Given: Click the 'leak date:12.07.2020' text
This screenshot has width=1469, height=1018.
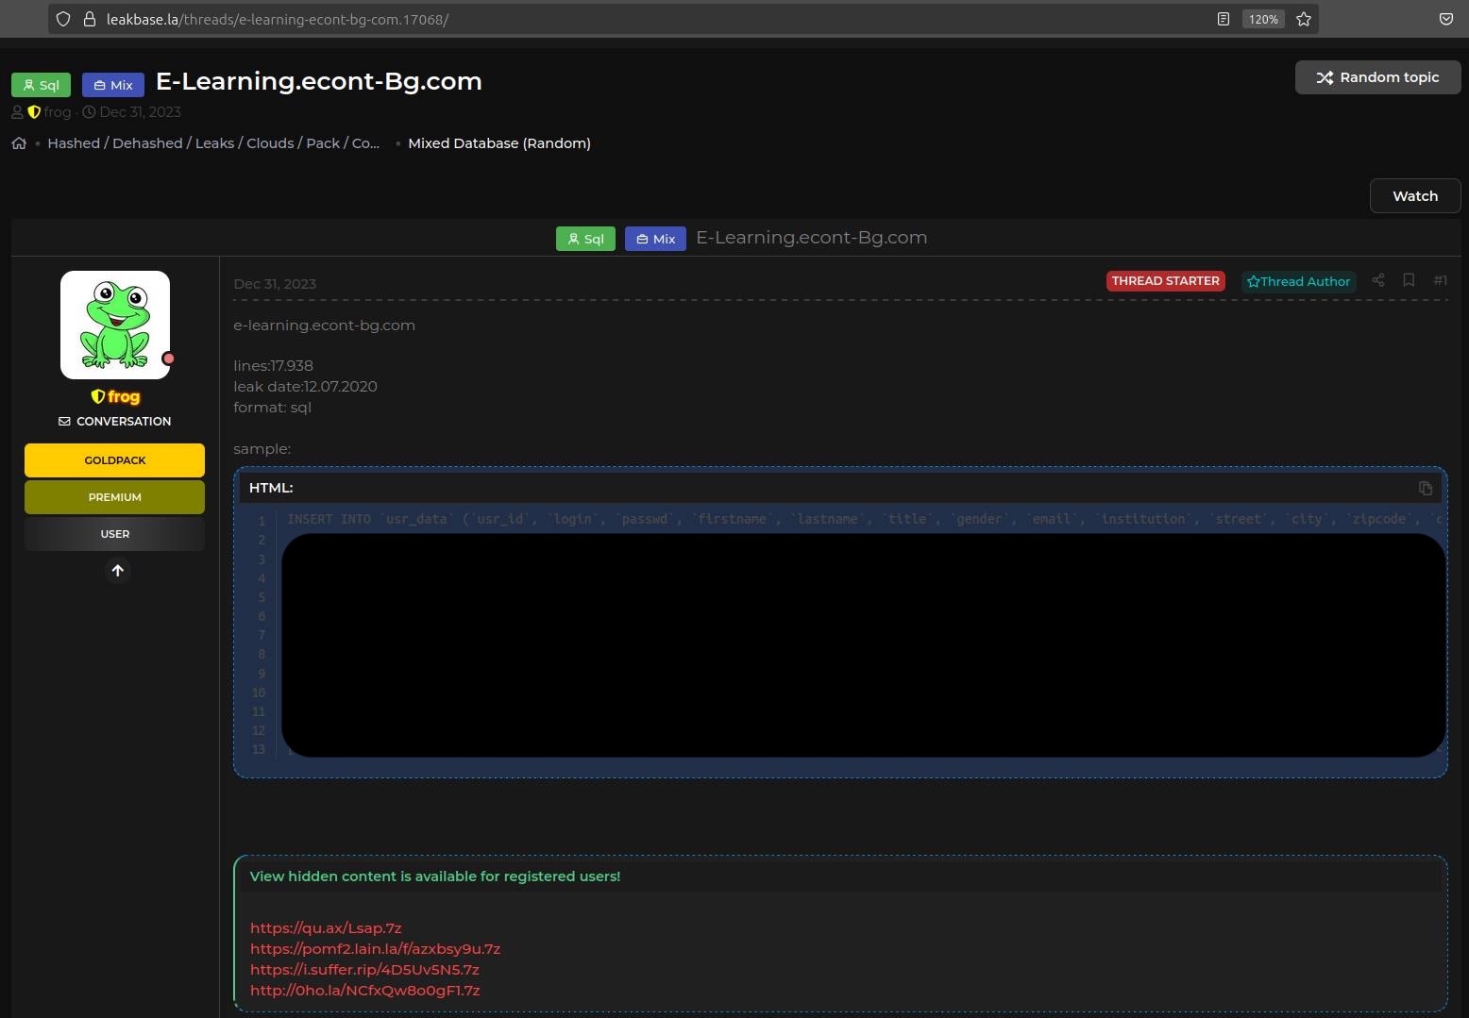Looking at the screenshot, I should pos(306,387).
